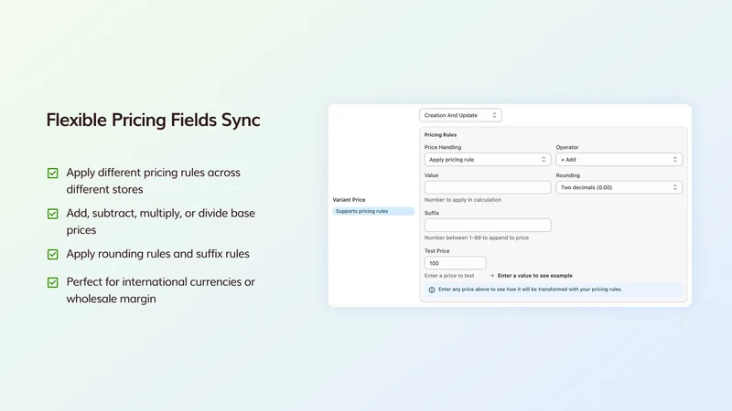Image resolution: width=732 pixels, height=411 pixels.
Task: Click the Flexible Pricing Fields Sync heading
Action: [x=153, y=120]
